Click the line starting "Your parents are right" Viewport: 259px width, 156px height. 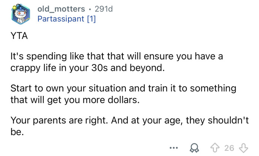coord(130,120)
